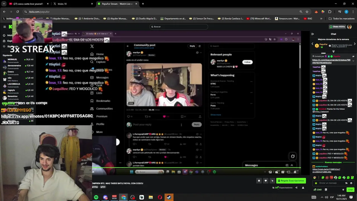The width and height of the screenshot is (357, 201).
Task: Switch to the Inicio / X tab
Action: coord(73,4)
